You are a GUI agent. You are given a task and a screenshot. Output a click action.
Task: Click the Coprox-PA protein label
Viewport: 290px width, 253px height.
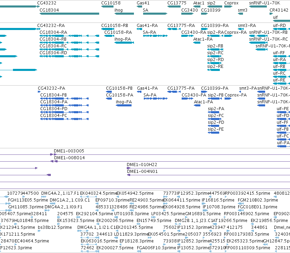click(235, 95)
